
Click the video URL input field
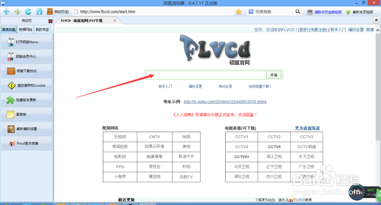click(x=206, y=75)
